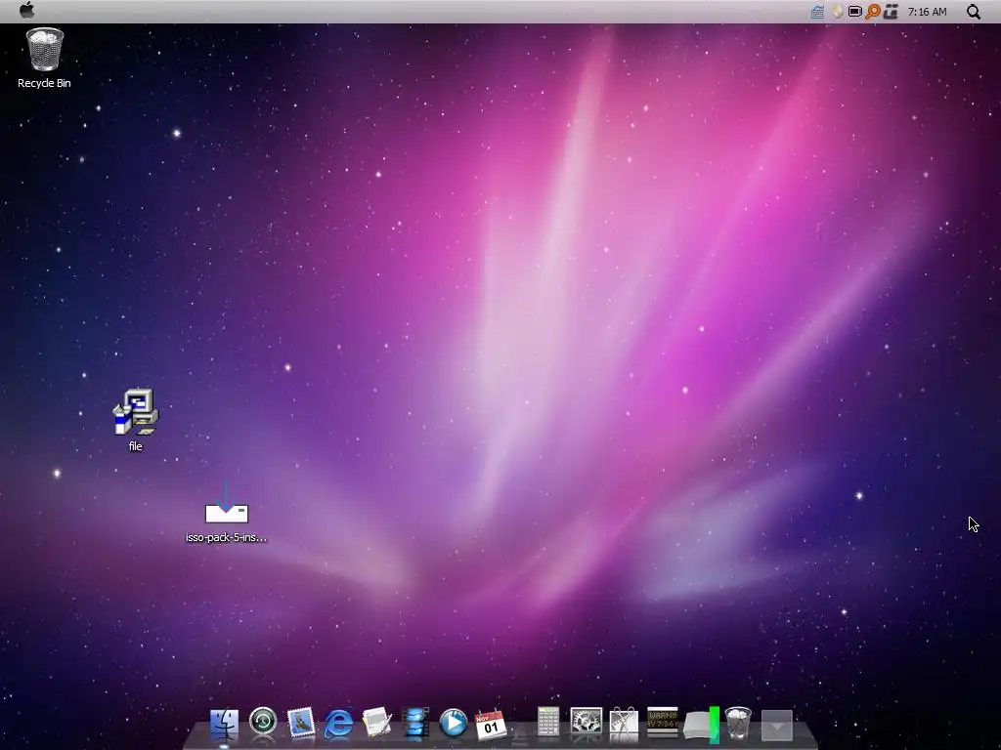
Task: Open Finder from the dock
Action: coord(224,724)
